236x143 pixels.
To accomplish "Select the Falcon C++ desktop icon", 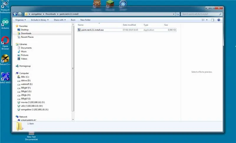I will click(x=5, y=60).
